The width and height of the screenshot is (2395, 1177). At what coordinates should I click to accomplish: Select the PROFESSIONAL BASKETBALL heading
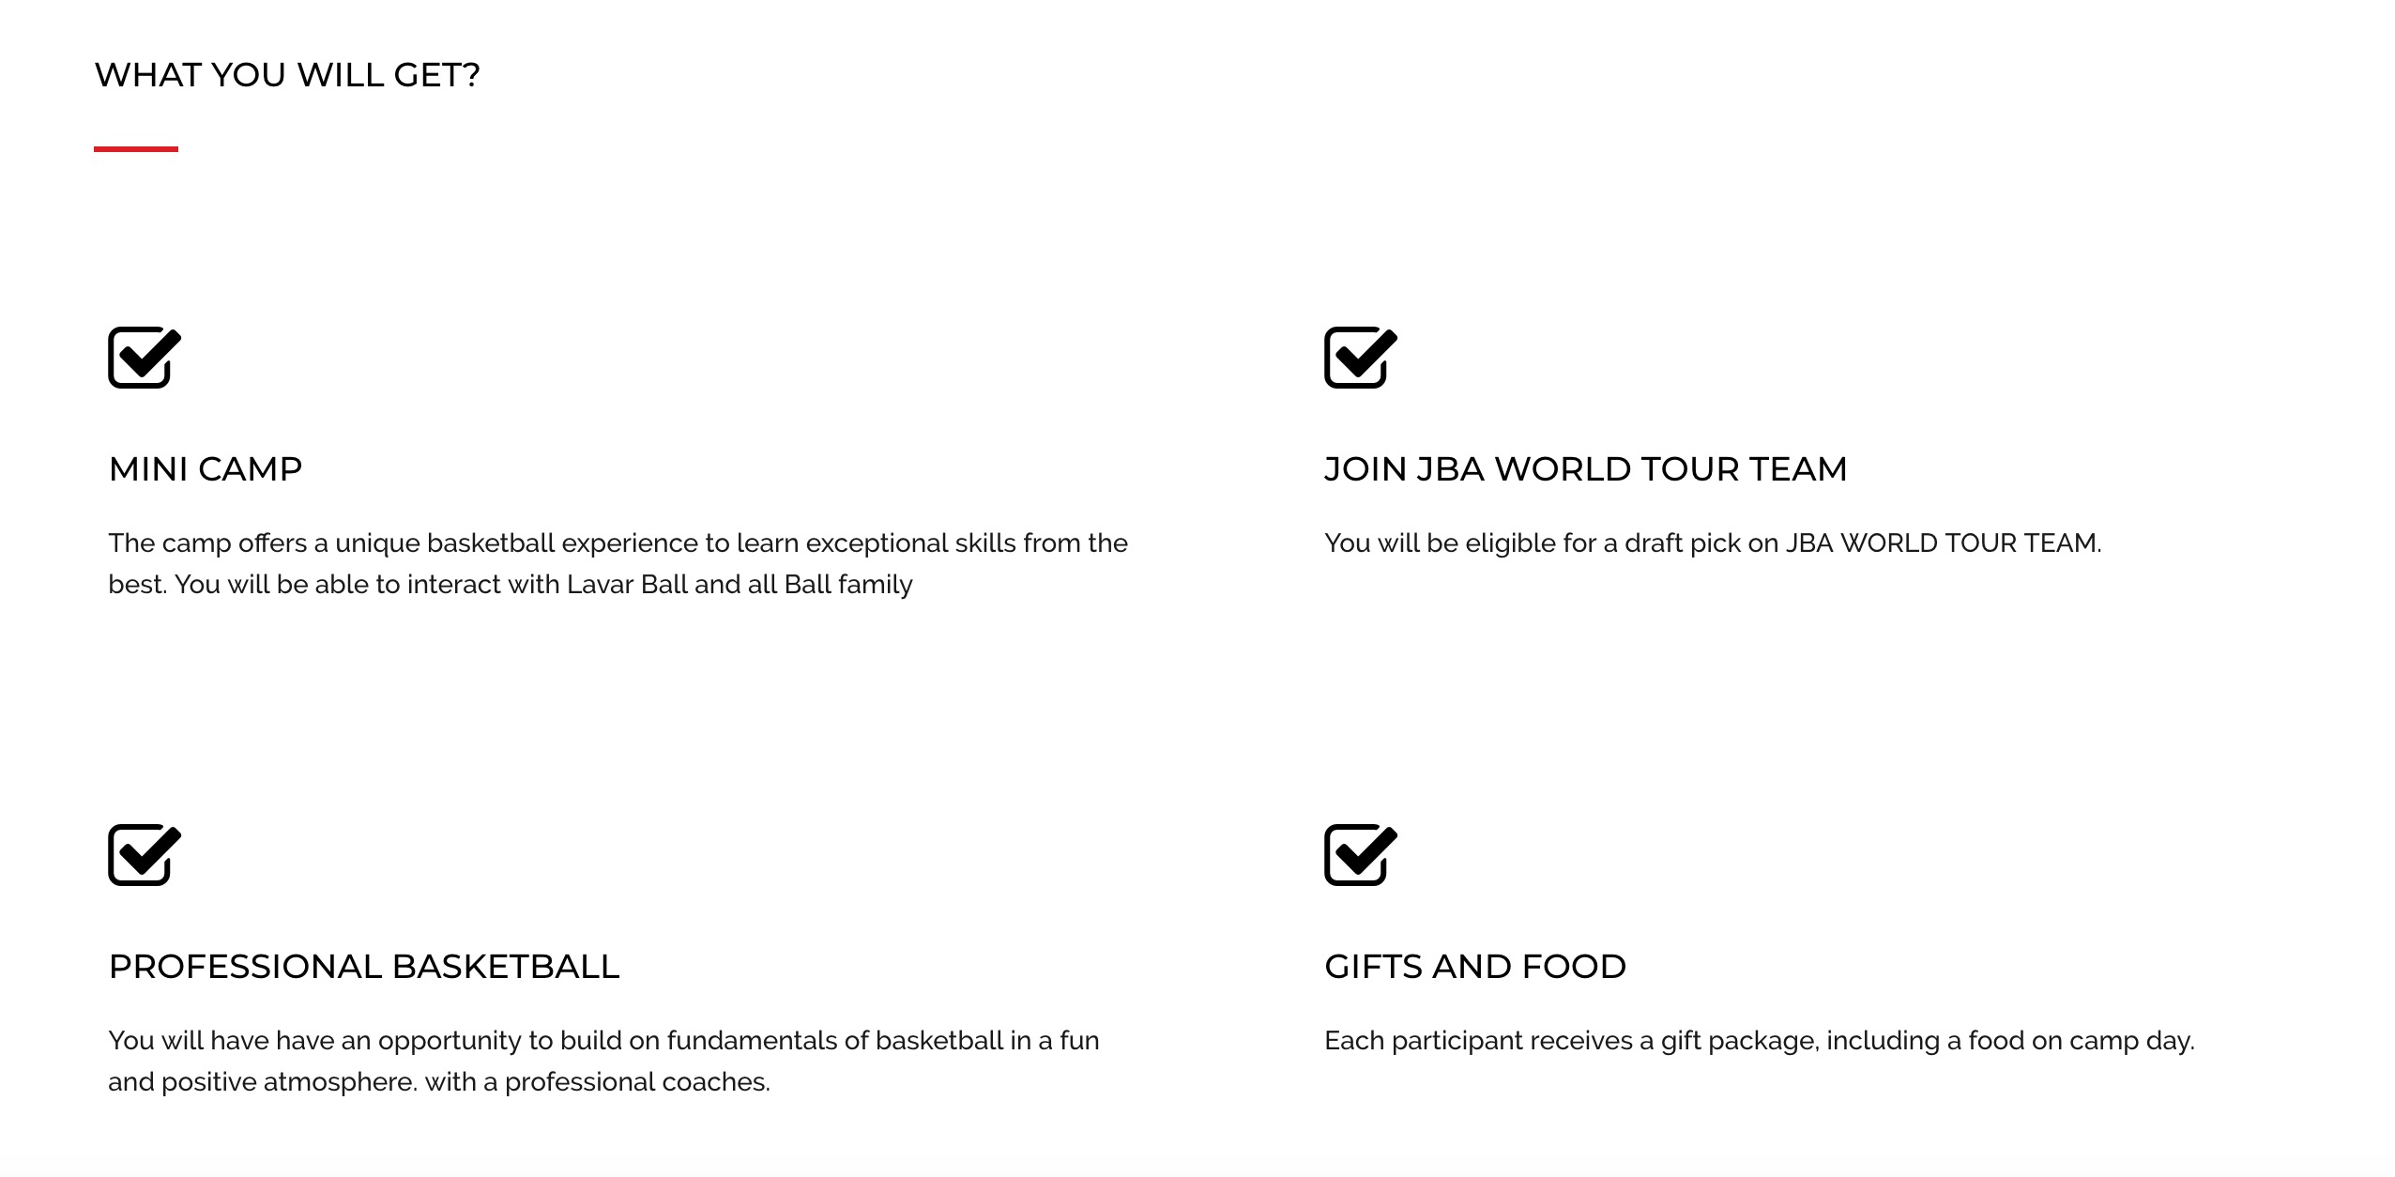(364, 966)
